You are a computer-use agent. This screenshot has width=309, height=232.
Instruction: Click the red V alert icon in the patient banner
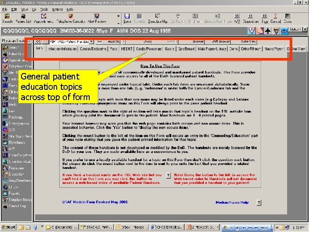pos(251,31)
